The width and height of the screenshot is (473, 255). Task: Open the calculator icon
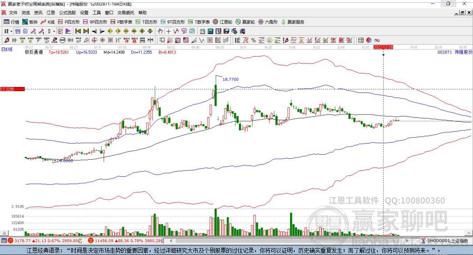(x=210, y=31)
